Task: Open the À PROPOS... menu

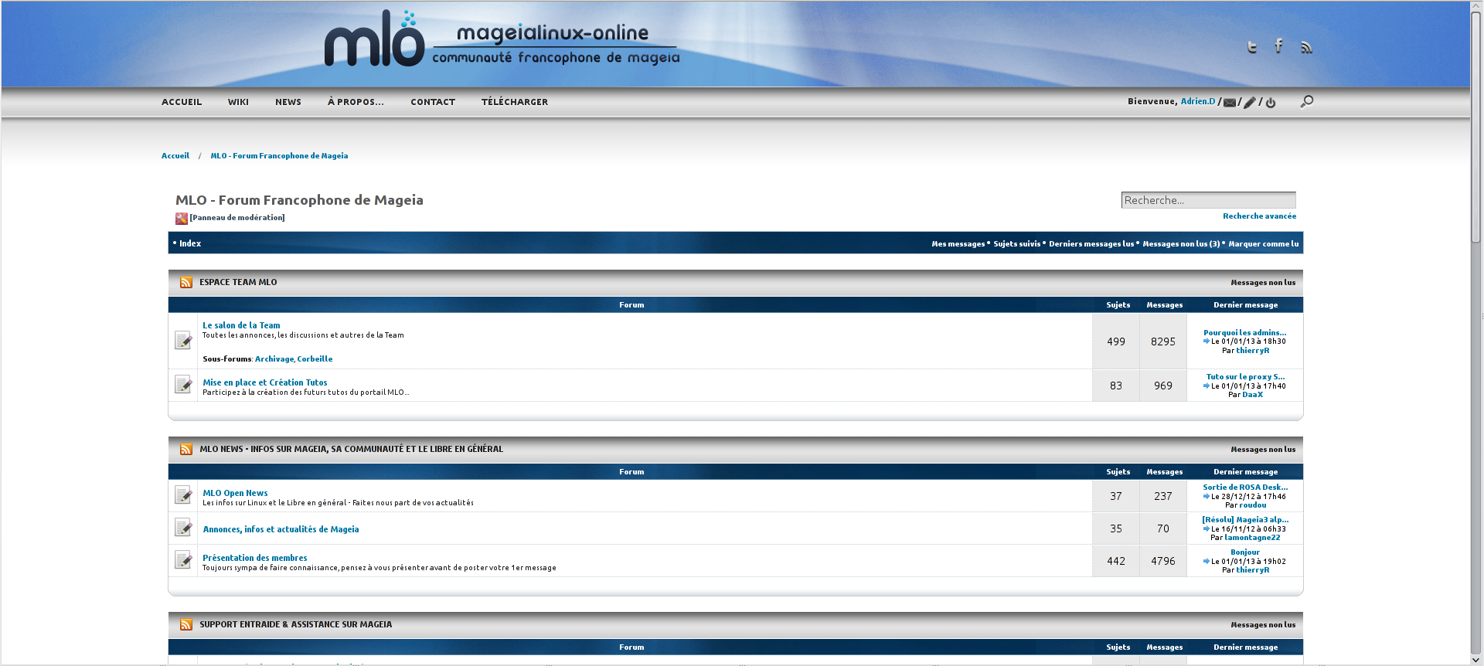Action: pyautogui.click(x=356, y=102)
